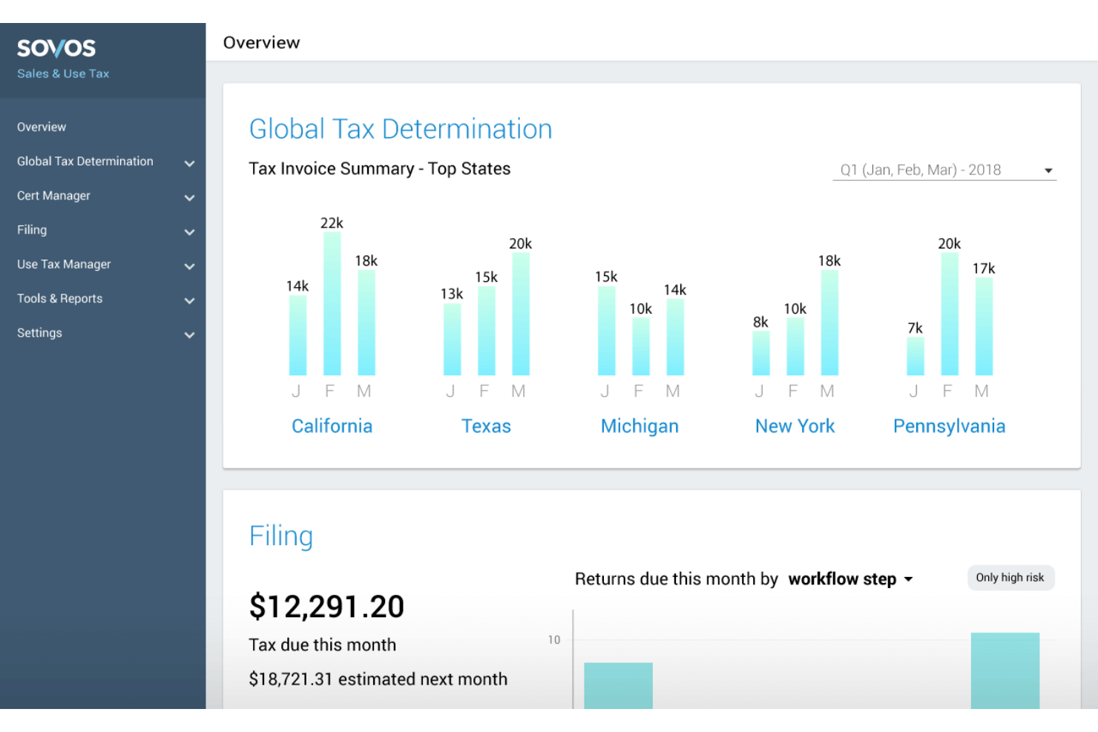1098x732 pixels.
Task: Open Global Tax Determination in the sidebar
Action: pos(85,161)
